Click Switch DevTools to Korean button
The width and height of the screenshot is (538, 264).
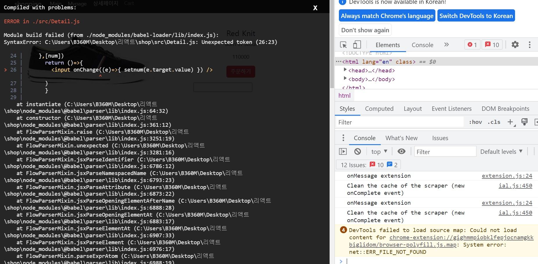(476, 16)
